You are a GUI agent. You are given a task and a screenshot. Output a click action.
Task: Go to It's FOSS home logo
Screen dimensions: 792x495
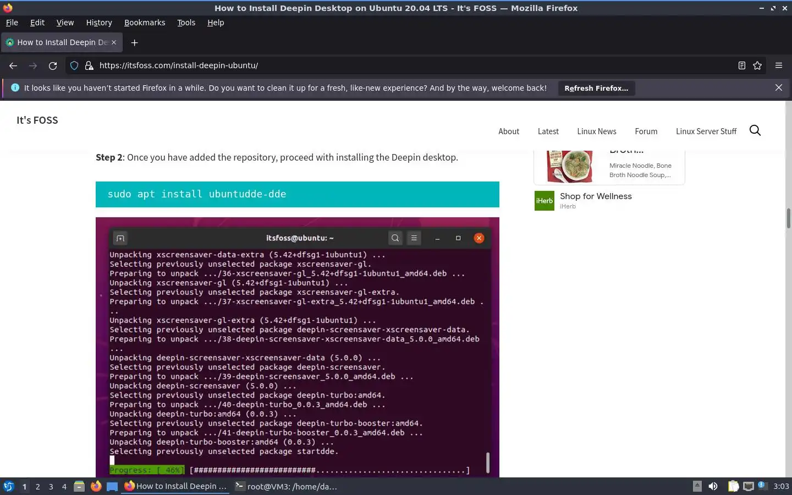(37, 120)
